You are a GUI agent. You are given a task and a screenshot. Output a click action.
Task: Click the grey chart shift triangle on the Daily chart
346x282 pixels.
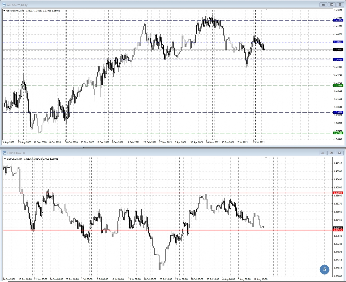coord(266,10)
